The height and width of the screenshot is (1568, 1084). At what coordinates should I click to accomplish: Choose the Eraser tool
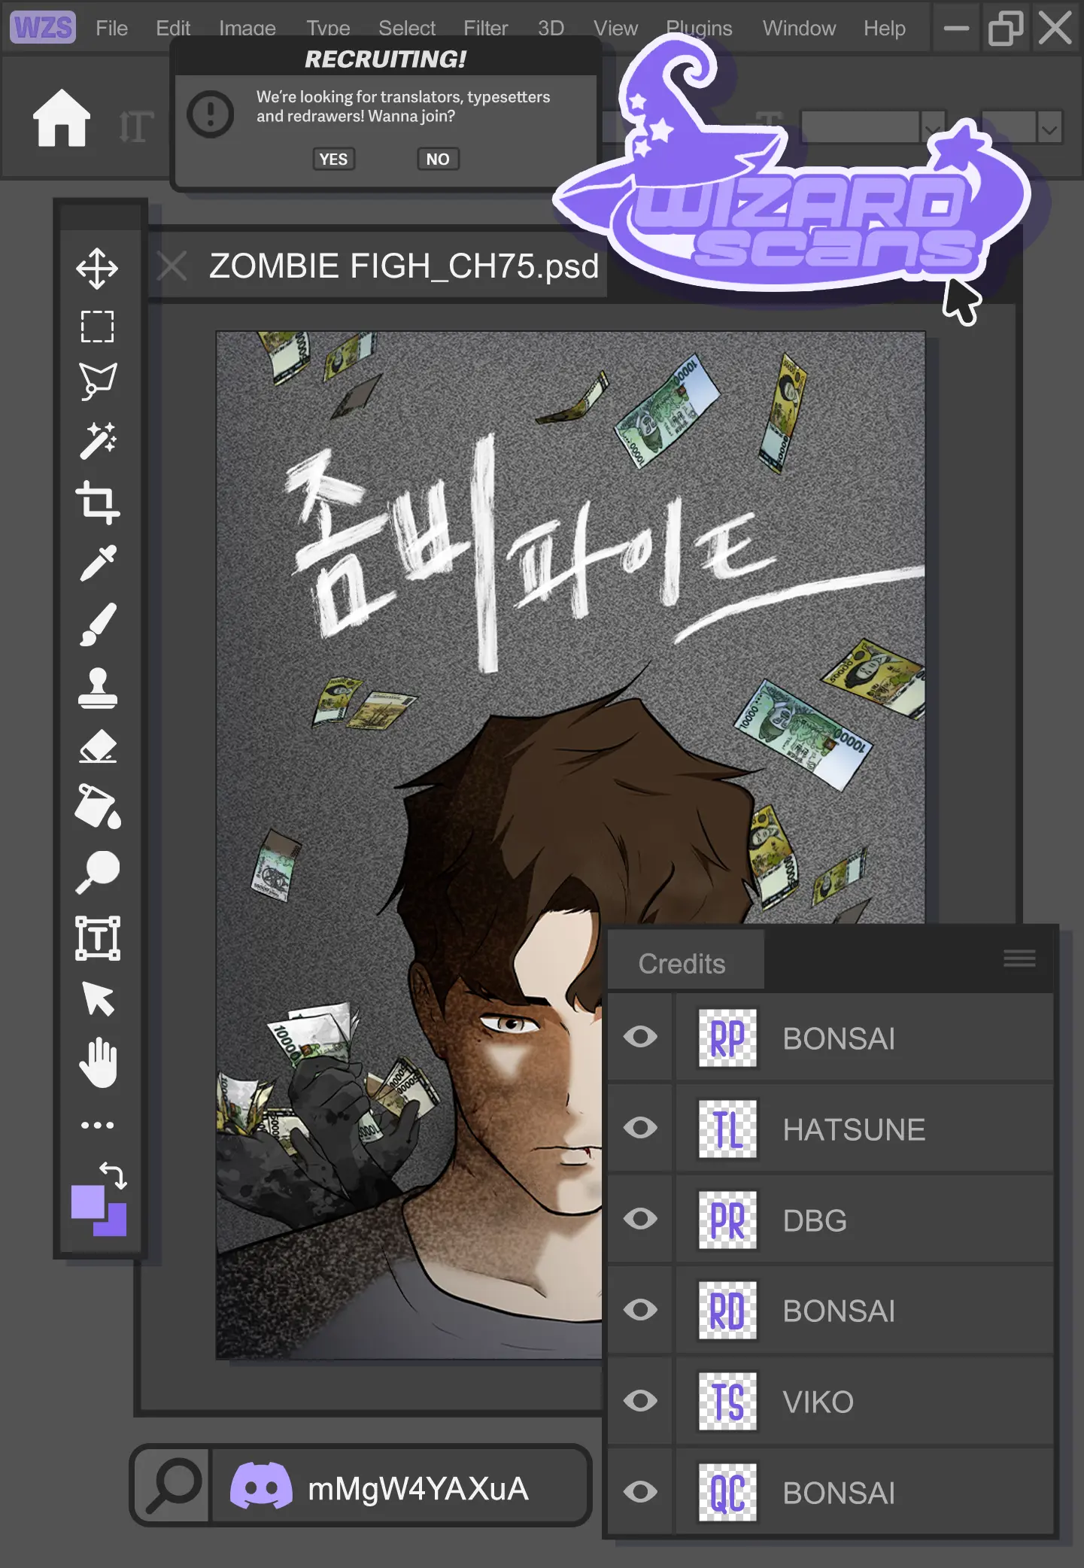point(98,747)
